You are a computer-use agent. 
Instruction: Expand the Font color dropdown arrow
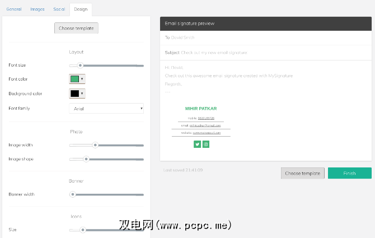tap(82, 79)
